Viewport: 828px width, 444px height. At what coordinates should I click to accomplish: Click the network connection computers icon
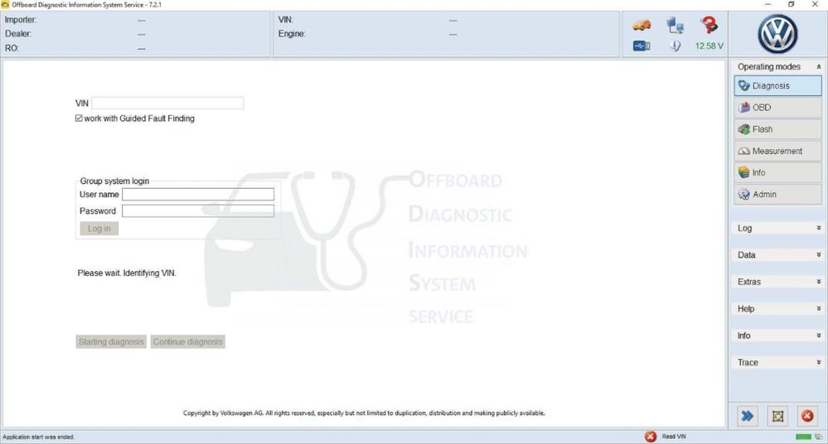[675, 25]
